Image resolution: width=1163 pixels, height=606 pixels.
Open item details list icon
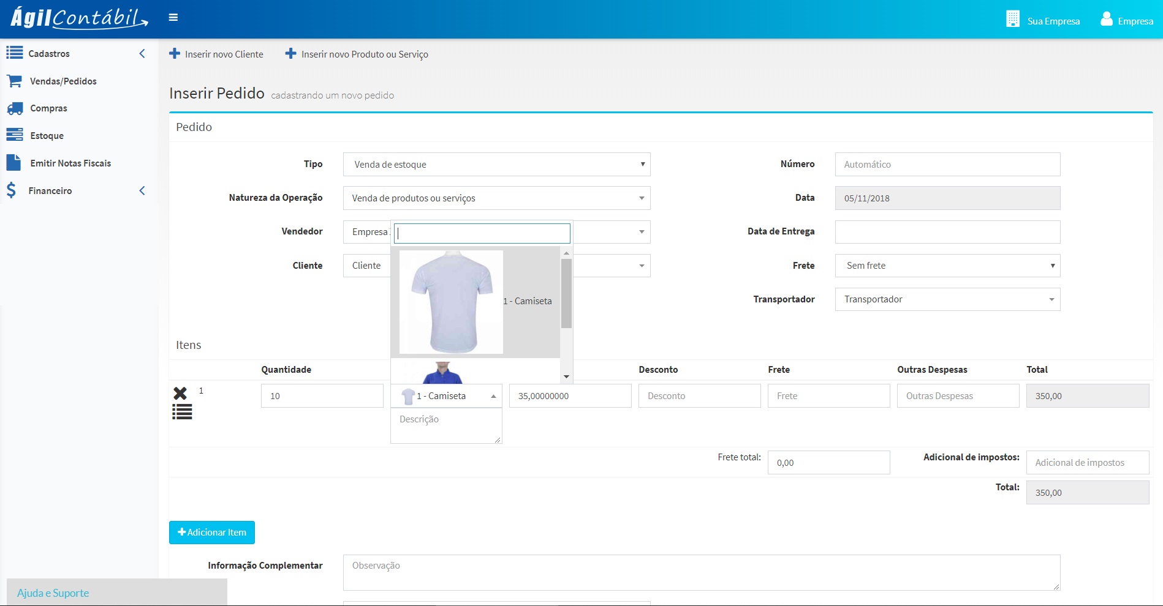[x=182, y=412]
